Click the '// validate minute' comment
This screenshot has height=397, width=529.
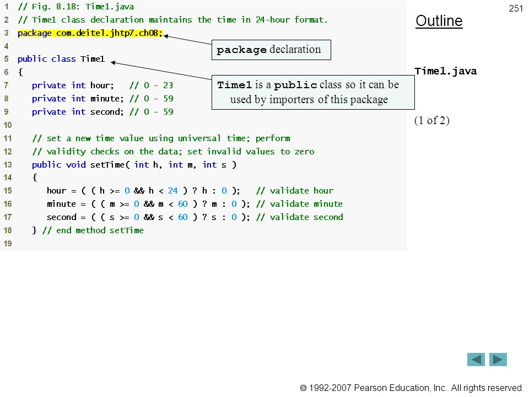click(300, 204)
